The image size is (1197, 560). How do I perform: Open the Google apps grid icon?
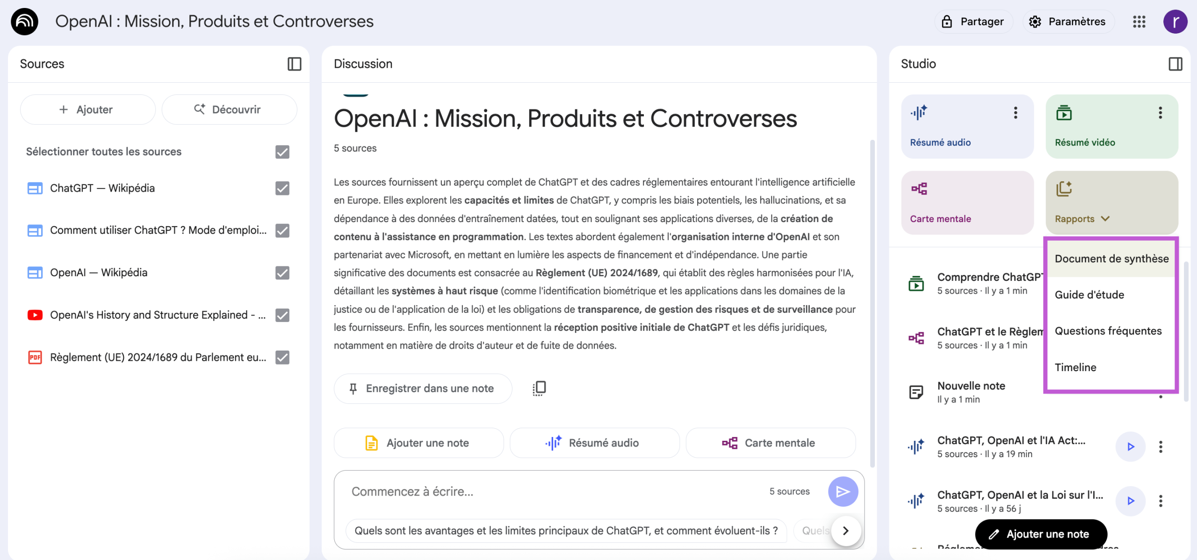pyautogui.click(x=1139, y=22)
